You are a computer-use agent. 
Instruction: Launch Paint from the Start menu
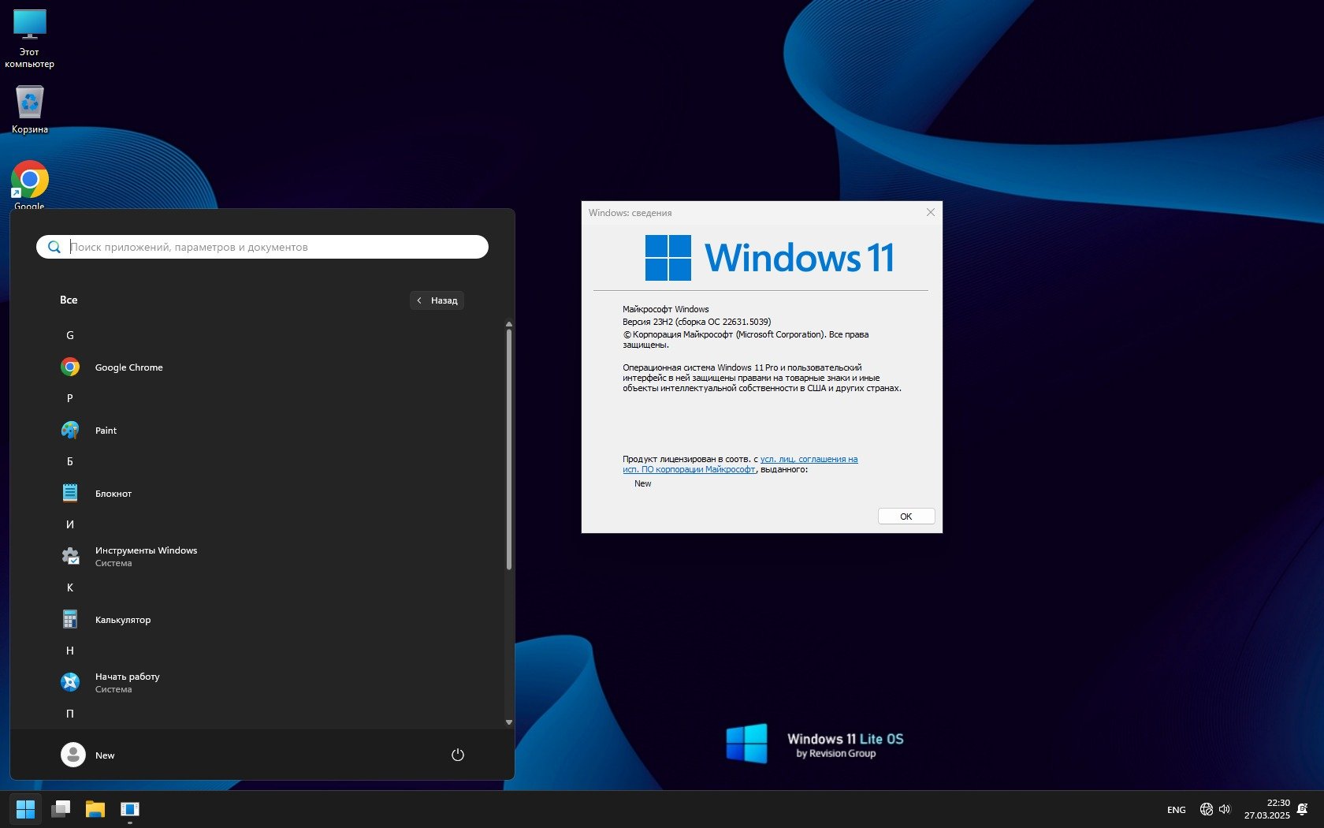(x=106, y=431)
